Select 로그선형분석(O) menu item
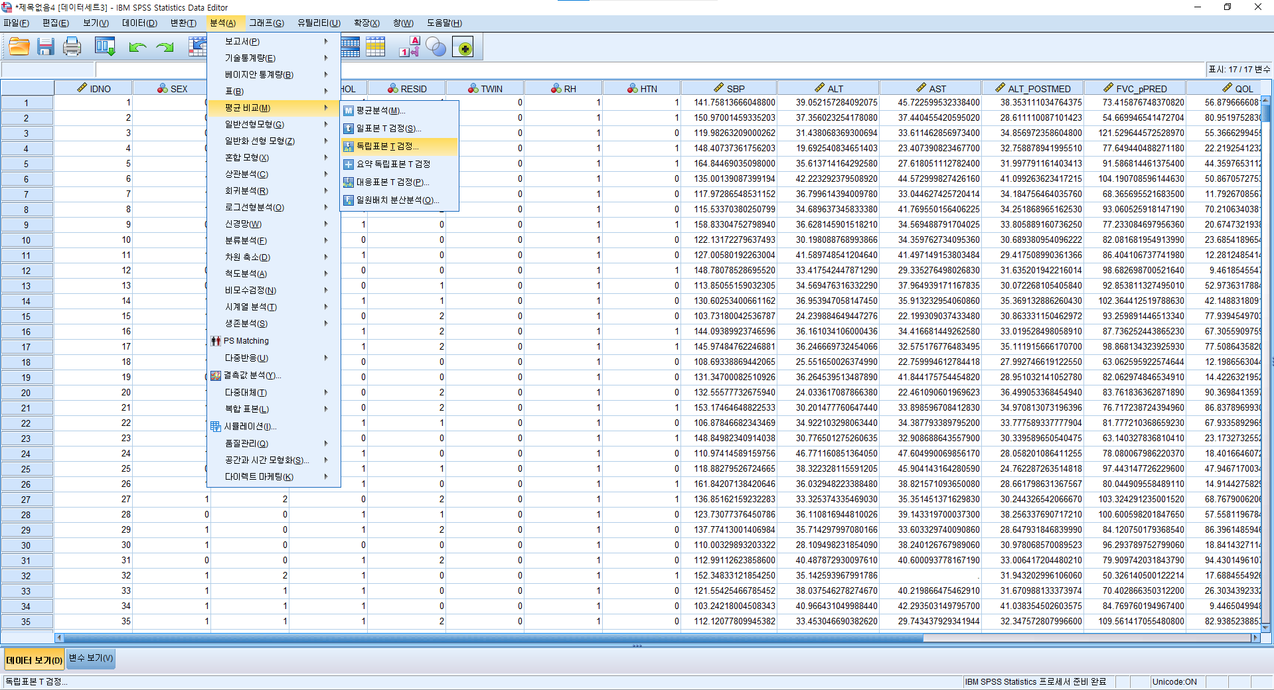This screenshot has height=690, width=1274. [274, 208]
